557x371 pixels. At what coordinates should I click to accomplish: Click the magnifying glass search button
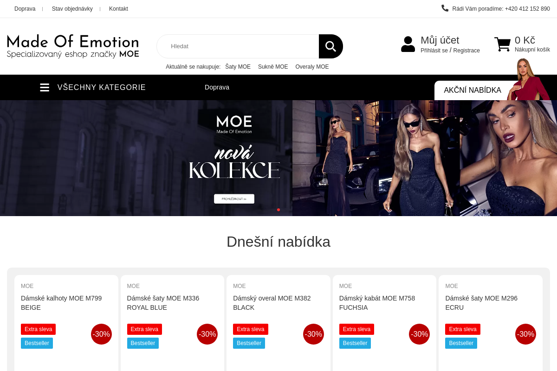[x=331, y=46]
